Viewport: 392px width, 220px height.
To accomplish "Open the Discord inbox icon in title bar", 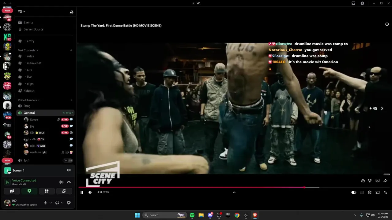I will click(x=353, y=3).
